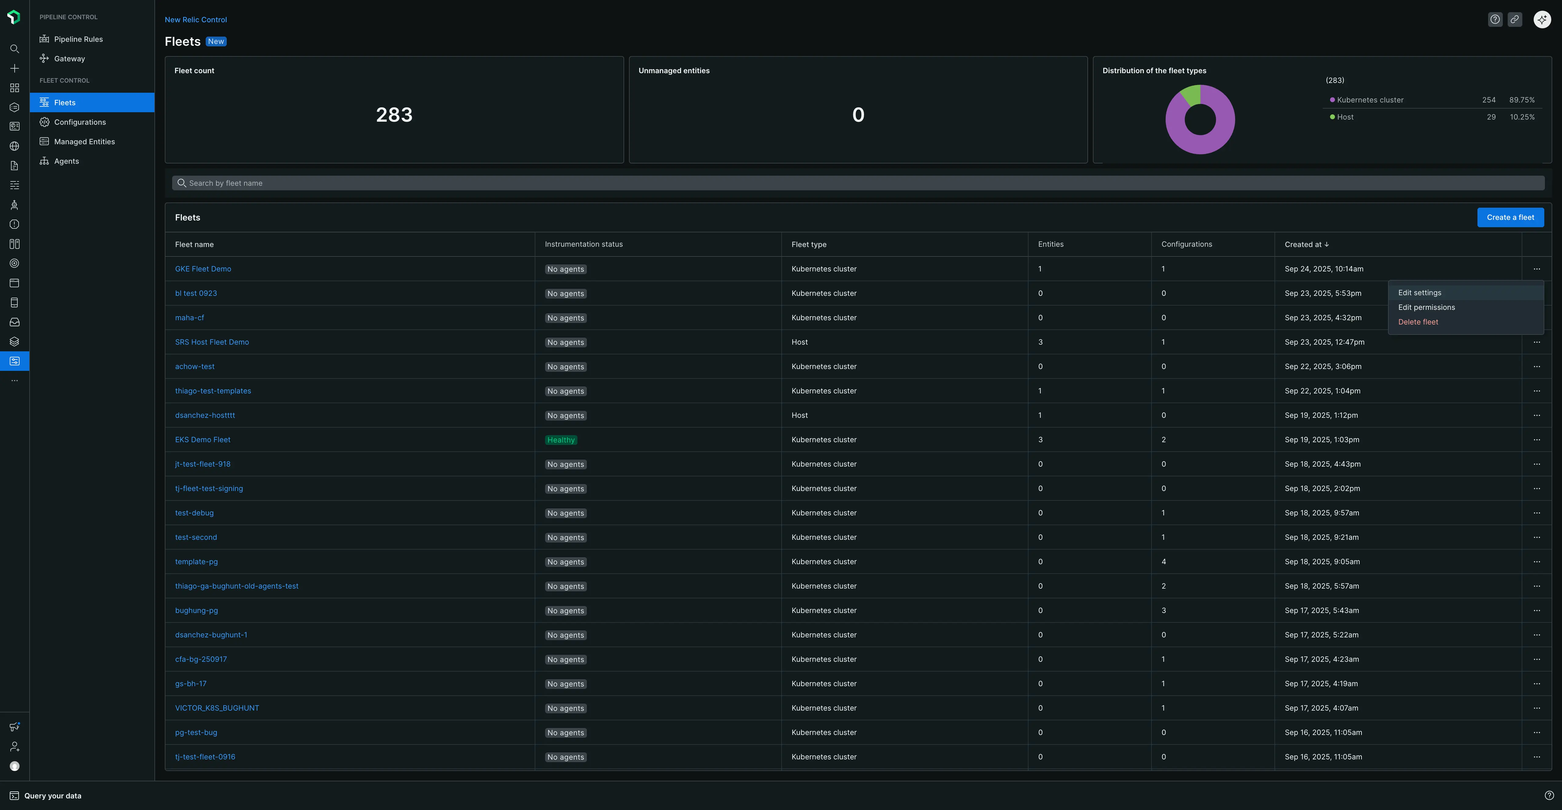Click the megaphone announcements icon with notification dot
The image size is (1562, 810).
pos(14,726)
